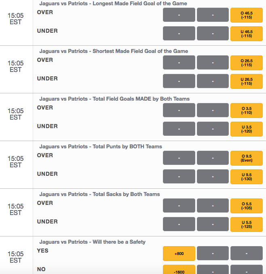Click first empty cell in Total Sacks OVER row

click(x=179, y=206)
